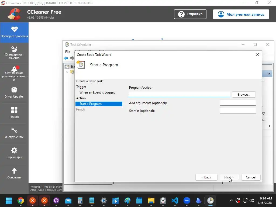Open Google Chrome from the taskbar

(20, 201)
